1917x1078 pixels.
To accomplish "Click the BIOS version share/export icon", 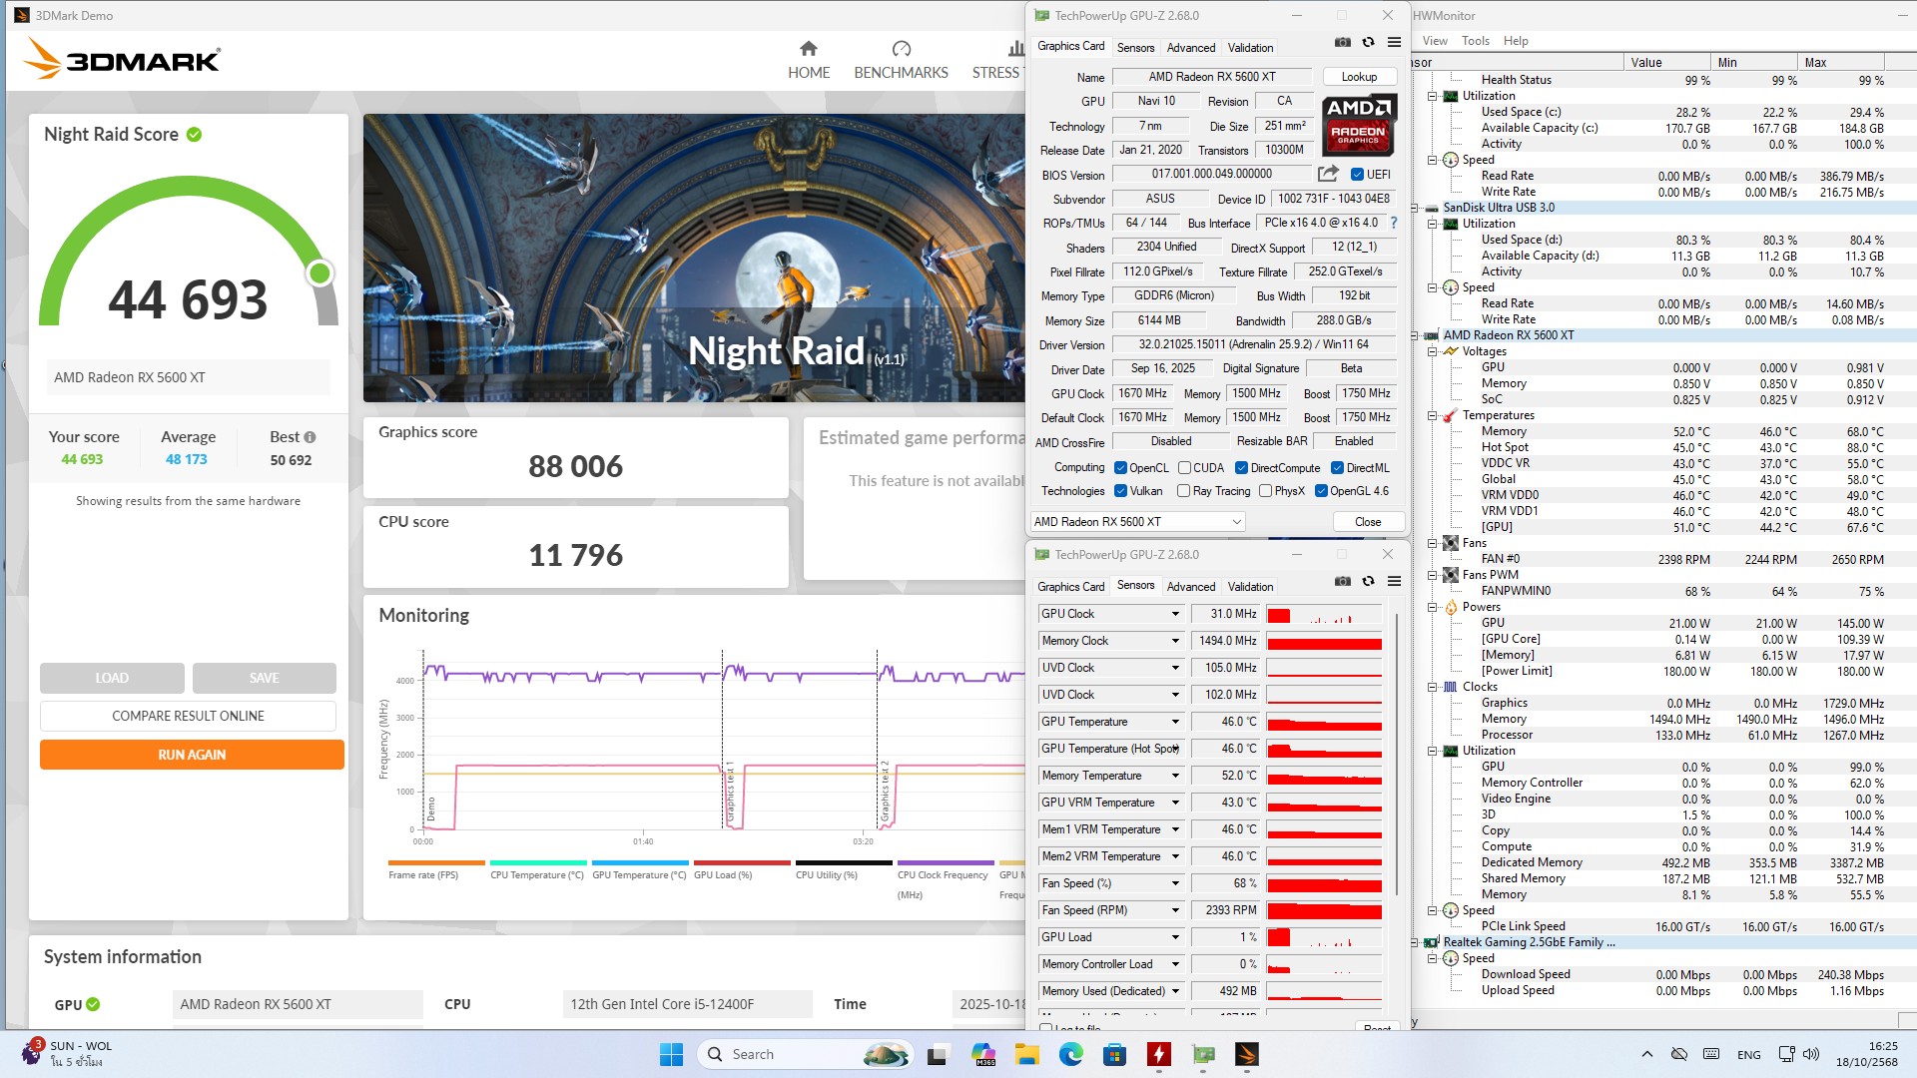I will coord(1328,174).
